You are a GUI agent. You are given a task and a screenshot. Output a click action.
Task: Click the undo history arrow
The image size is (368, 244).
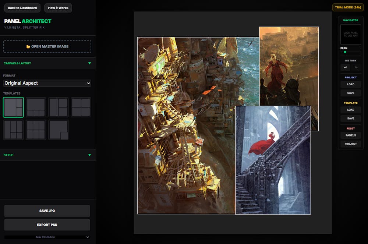345,67
